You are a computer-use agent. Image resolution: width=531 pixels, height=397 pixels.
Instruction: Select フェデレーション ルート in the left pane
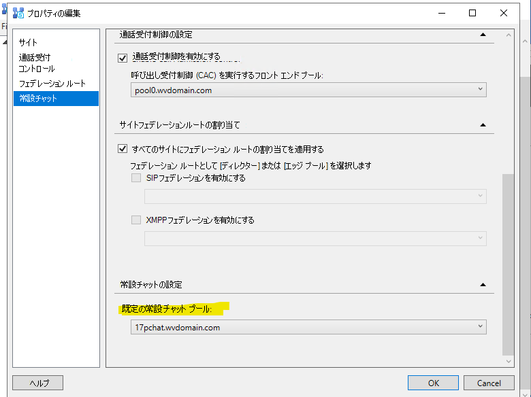[x=52, y=84]
